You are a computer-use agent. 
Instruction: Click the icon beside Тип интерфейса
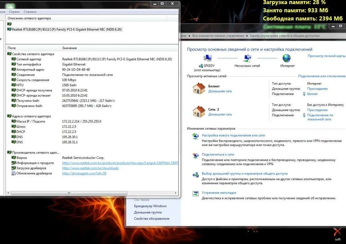pyautogui.click(x=14, y=64)
